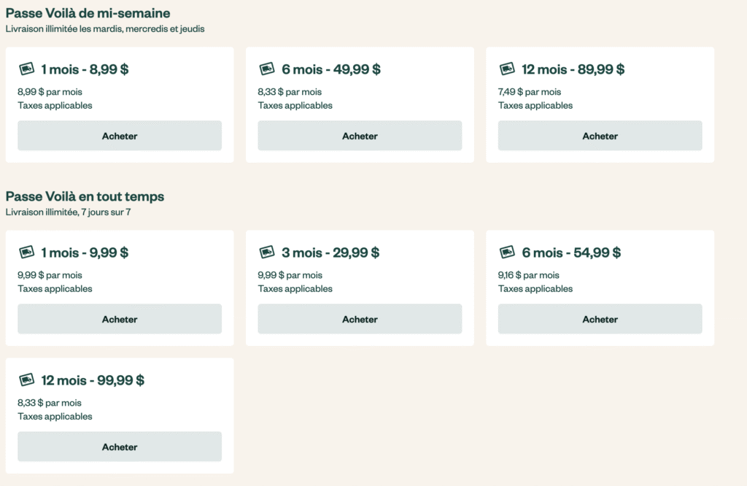Click delivery pass icon for mid-week 1 mois
This screenshot has height=486, width=747.
[26, 69]
